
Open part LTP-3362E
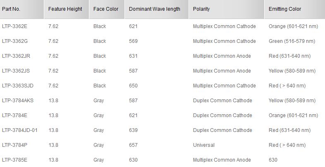tap(14, 26)
